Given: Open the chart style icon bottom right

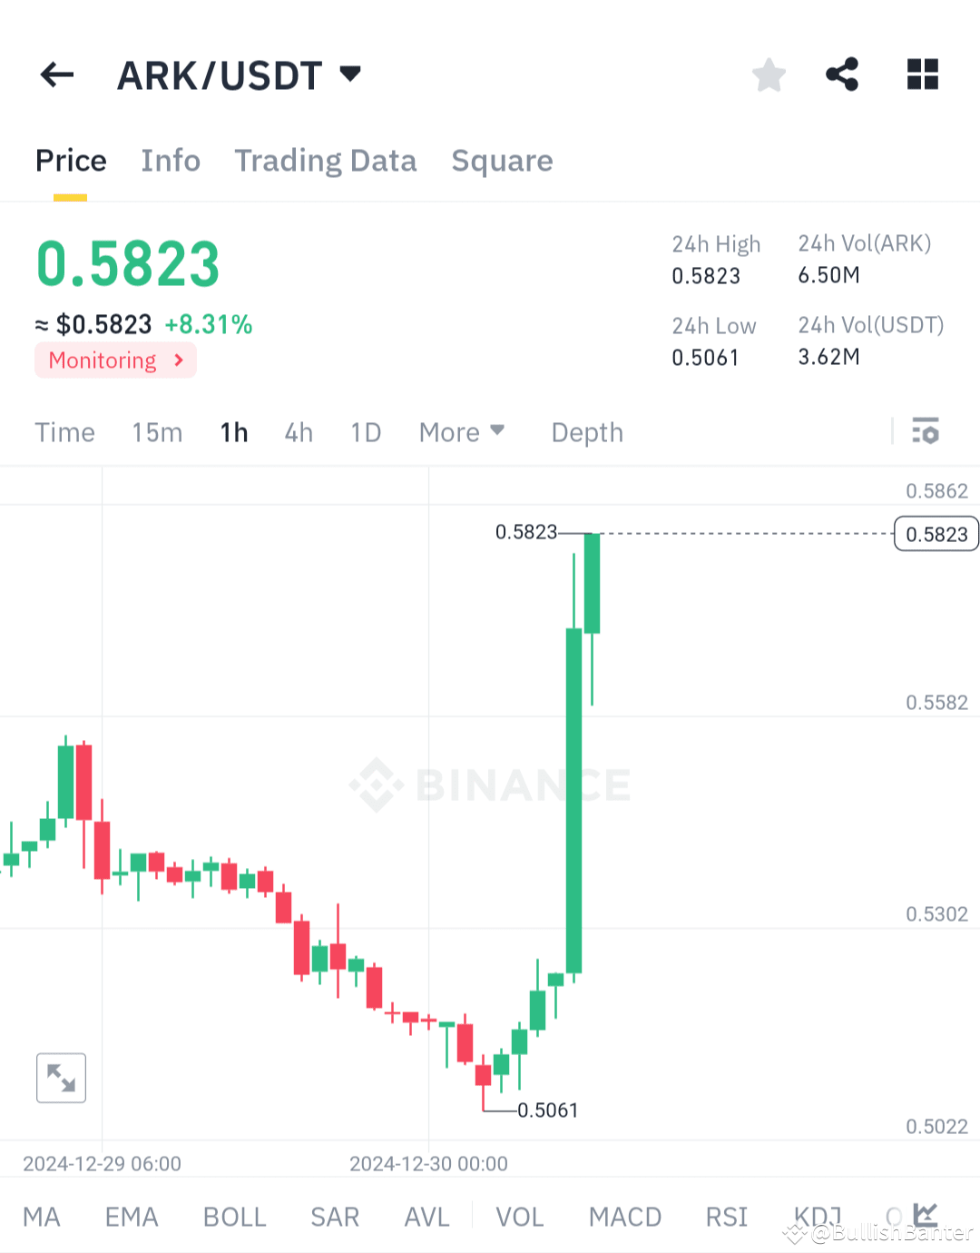Looking at the screenshot, I should 926,1214.
